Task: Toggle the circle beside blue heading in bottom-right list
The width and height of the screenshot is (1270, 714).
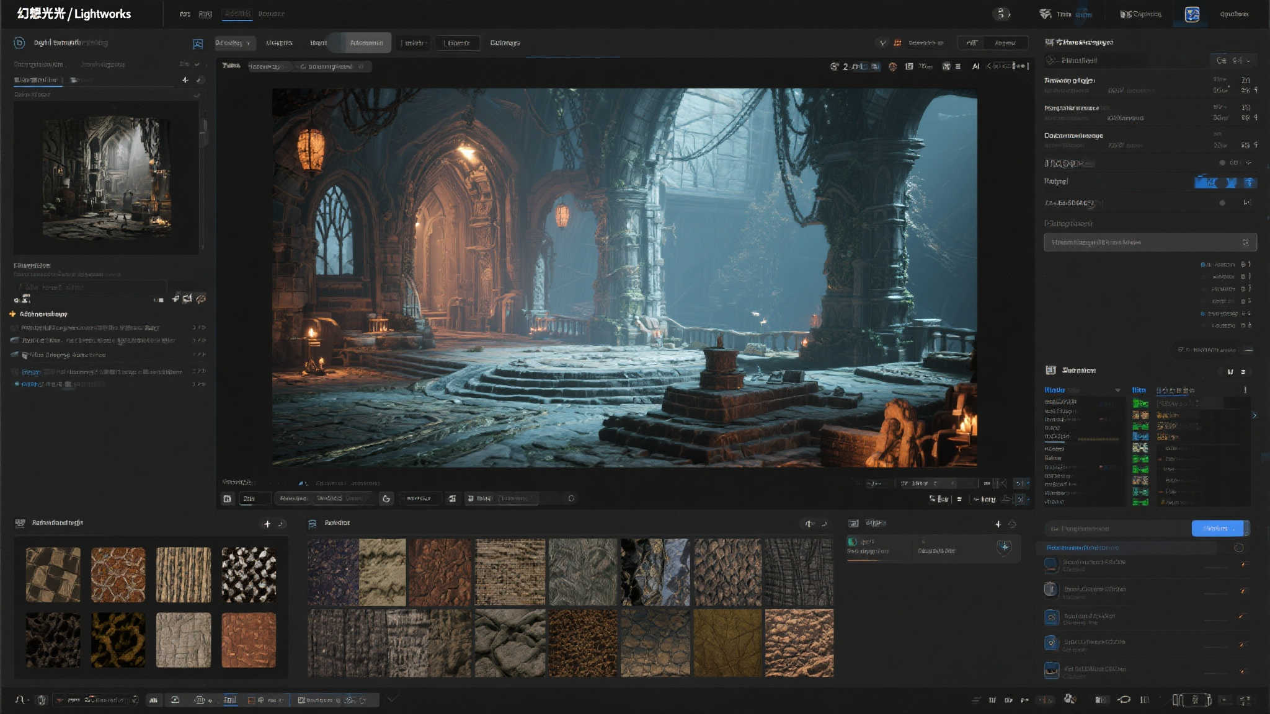Action: pos(1238,548)
